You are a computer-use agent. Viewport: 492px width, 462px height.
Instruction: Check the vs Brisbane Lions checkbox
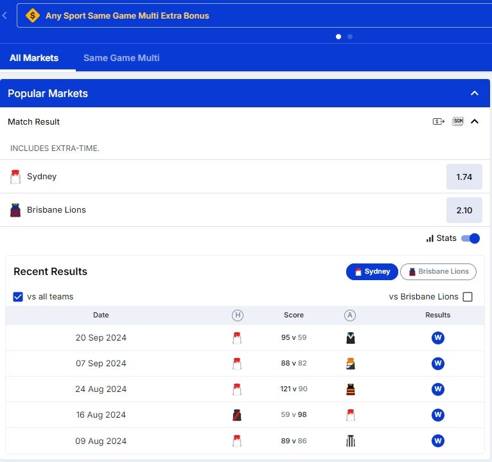(x=468, y=297)
